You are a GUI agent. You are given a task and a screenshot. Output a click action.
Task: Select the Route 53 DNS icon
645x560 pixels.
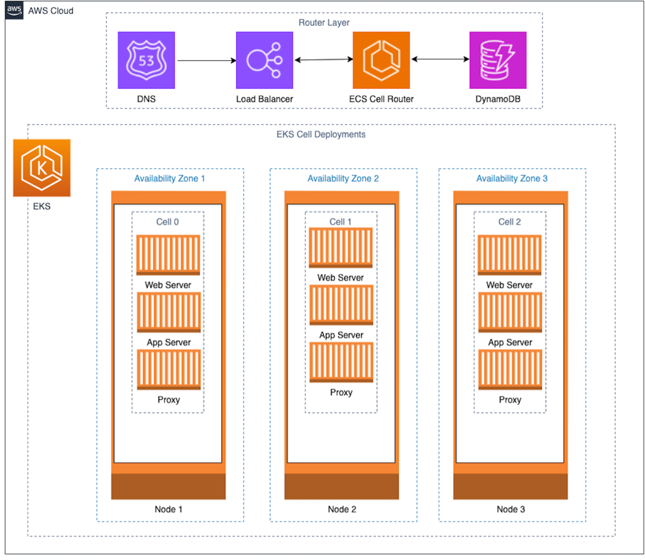pyautogui.click(x=146, y=60)
